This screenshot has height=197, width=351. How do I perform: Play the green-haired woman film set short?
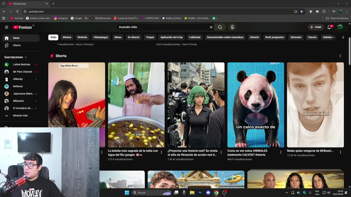[196, 105]
